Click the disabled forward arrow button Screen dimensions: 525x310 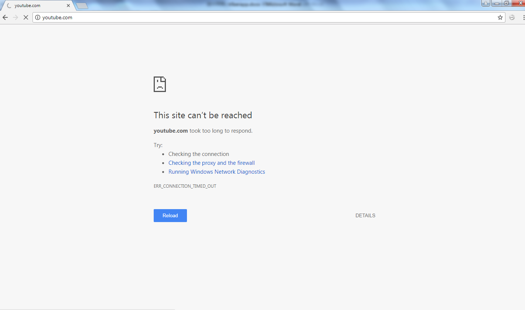pos(16,17)
